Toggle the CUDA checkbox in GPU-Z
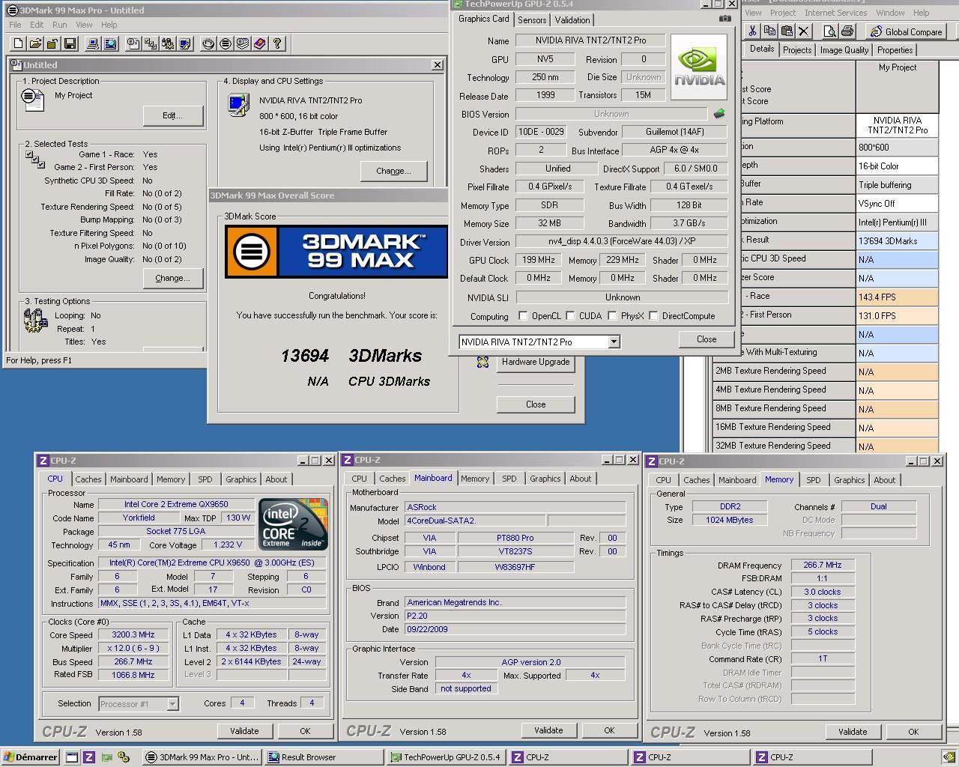The height and width of the screenshot is (767, 959). pos(571,316)
